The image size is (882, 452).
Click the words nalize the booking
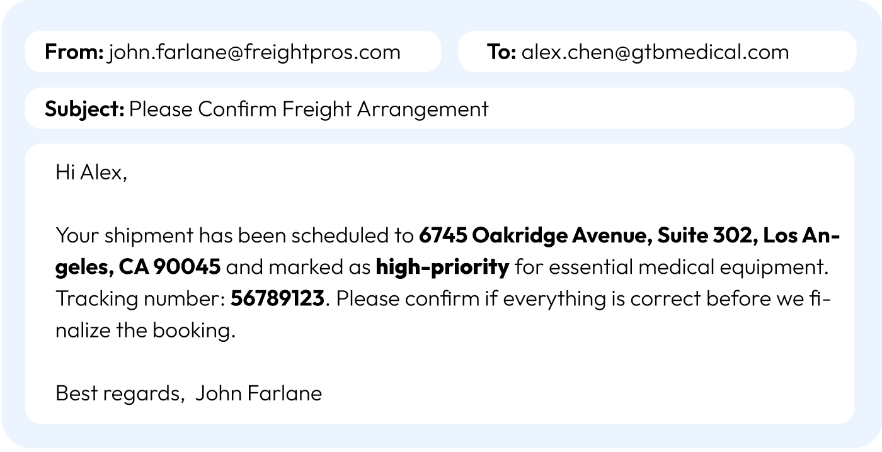click(145, 331)
